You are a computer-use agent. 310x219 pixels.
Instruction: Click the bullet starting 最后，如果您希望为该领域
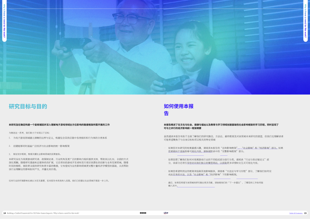click(216, 184)
